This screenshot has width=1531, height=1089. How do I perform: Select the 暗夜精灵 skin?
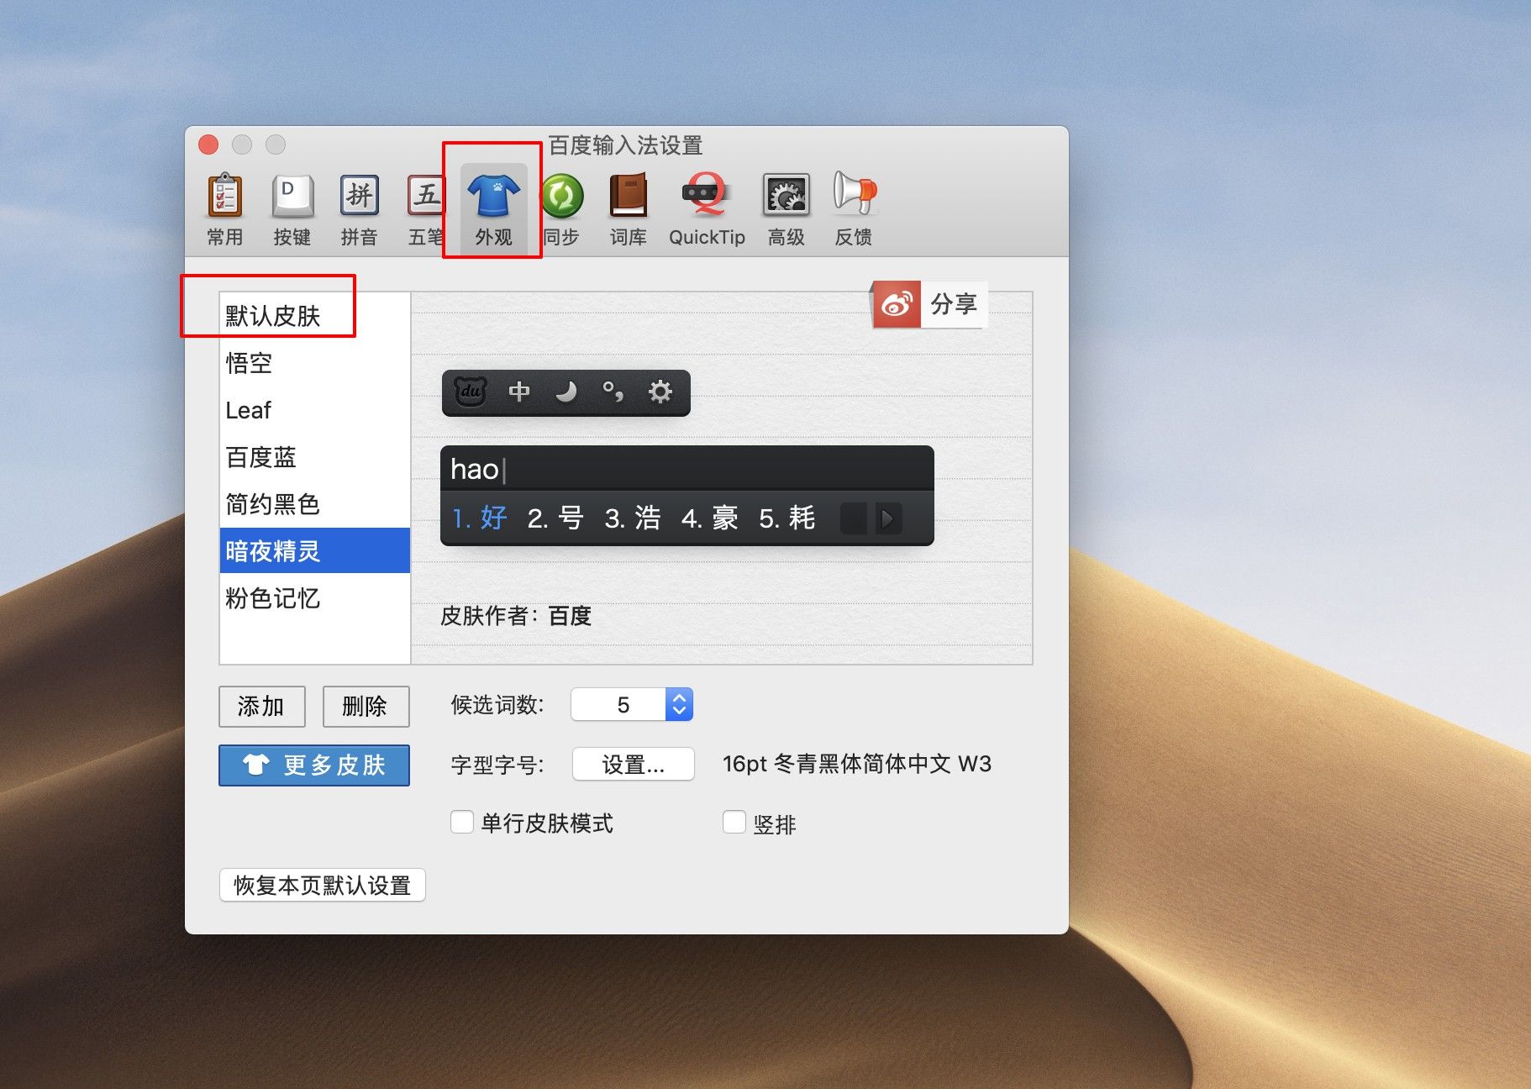pyautogui.click(x=315, y=551)
